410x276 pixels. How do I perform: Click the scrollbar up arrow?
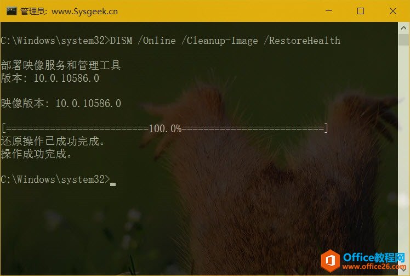pos(403,27)
